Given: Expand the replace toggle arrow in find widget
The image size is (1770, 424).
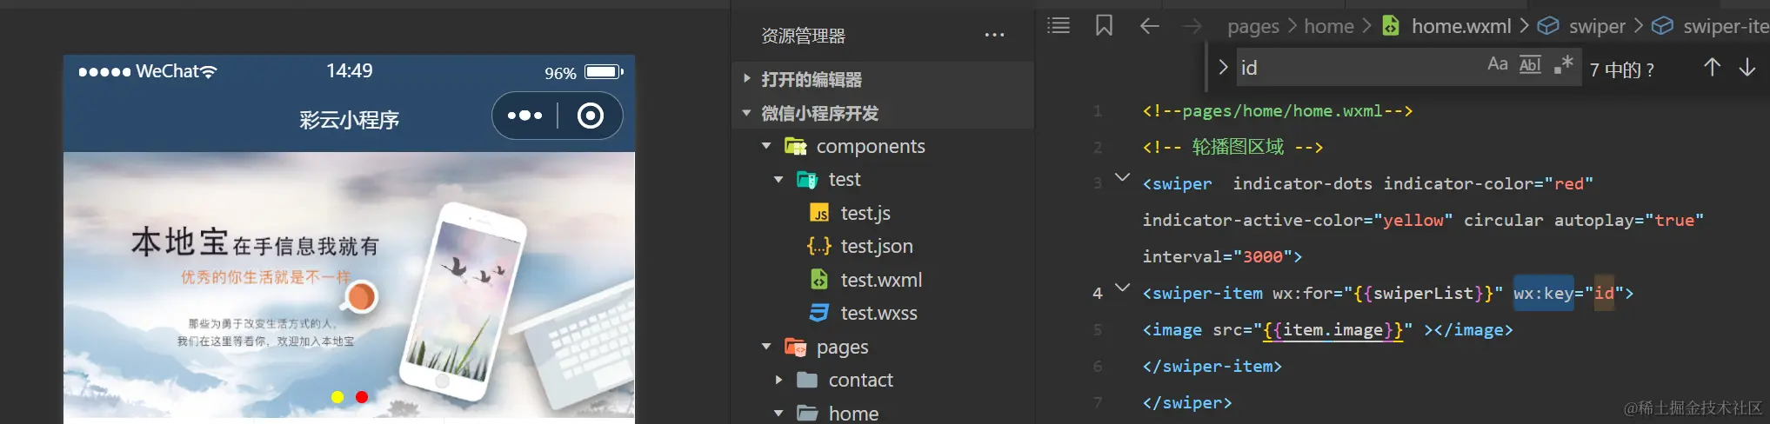Looking at the screenshot, I should (1223, 67).
